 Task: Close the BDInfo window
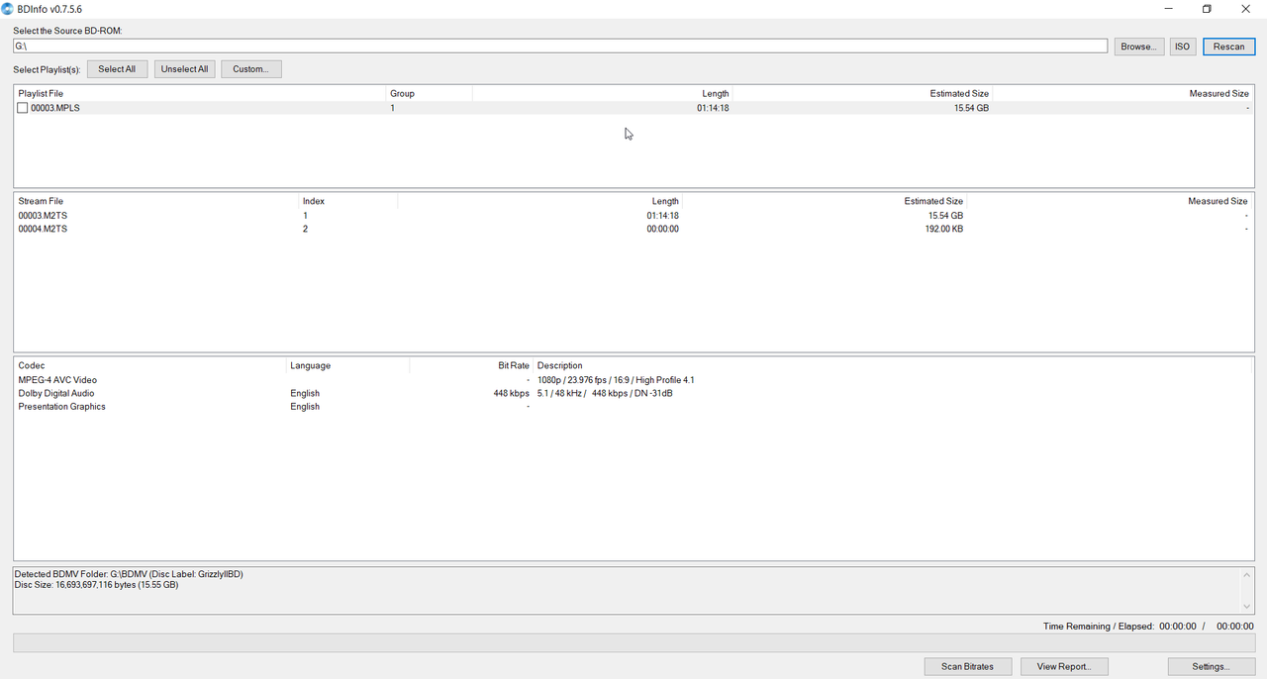1245,9
